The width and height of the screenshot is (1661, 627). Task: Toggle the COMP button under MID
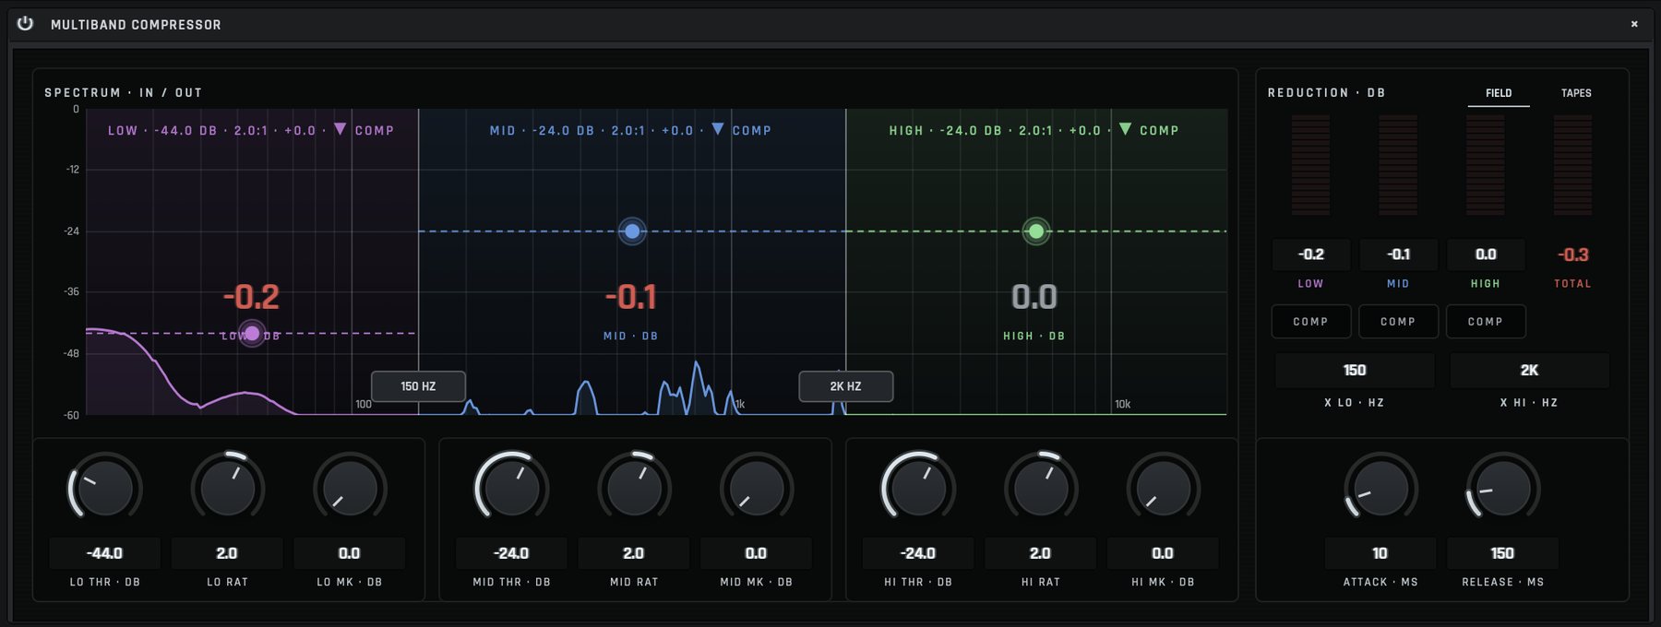click(1398, 322)
